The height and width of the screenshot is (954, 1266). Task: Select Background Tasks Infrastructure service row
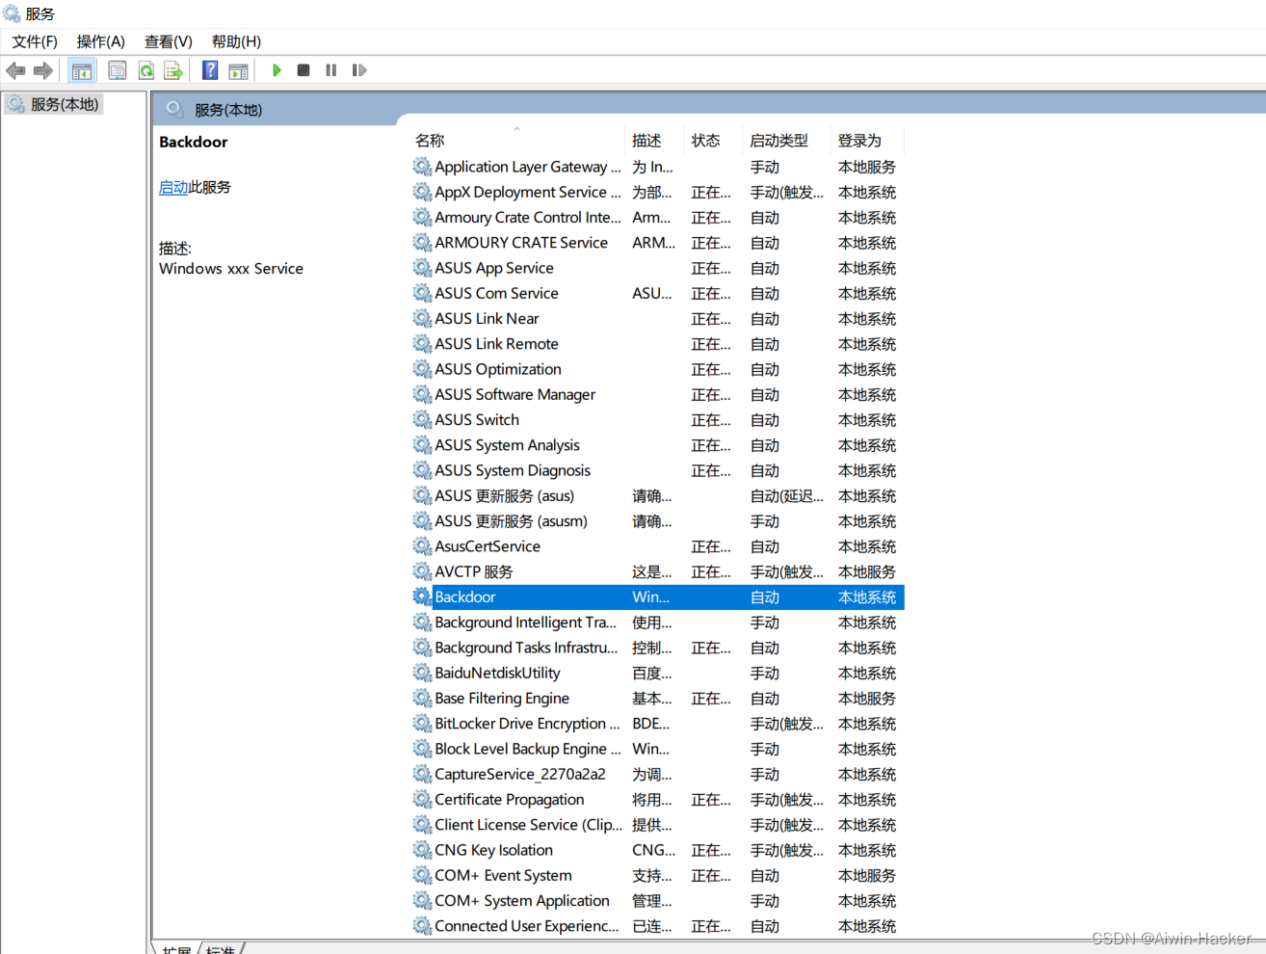pos(658,648)
